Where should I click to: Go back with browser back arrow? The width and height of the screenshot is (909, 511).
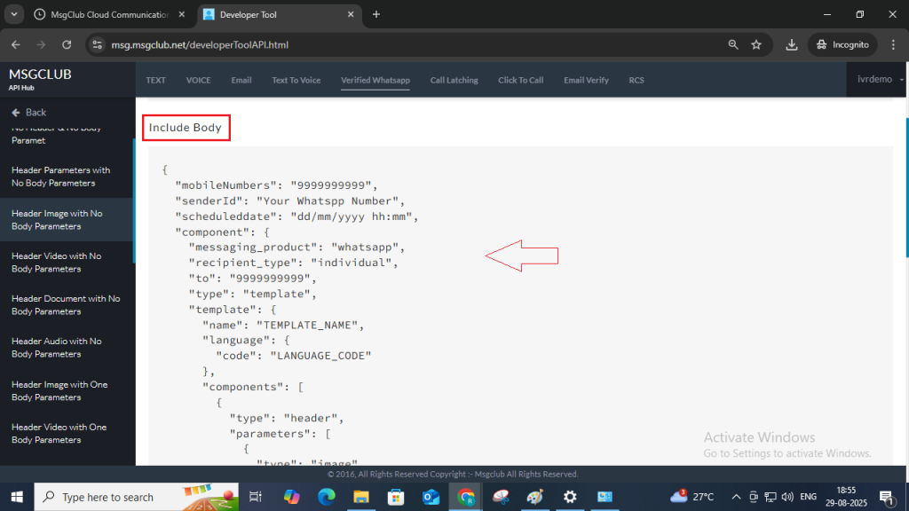click(16, 44)
